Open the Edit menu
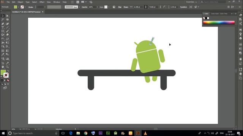This screenshot has width=243, height=136. (14, 2)
